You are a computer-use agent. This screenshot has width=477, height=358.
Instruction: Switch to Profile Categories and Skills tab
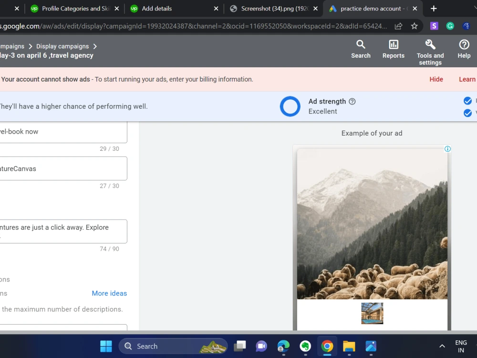pos(74,9)
